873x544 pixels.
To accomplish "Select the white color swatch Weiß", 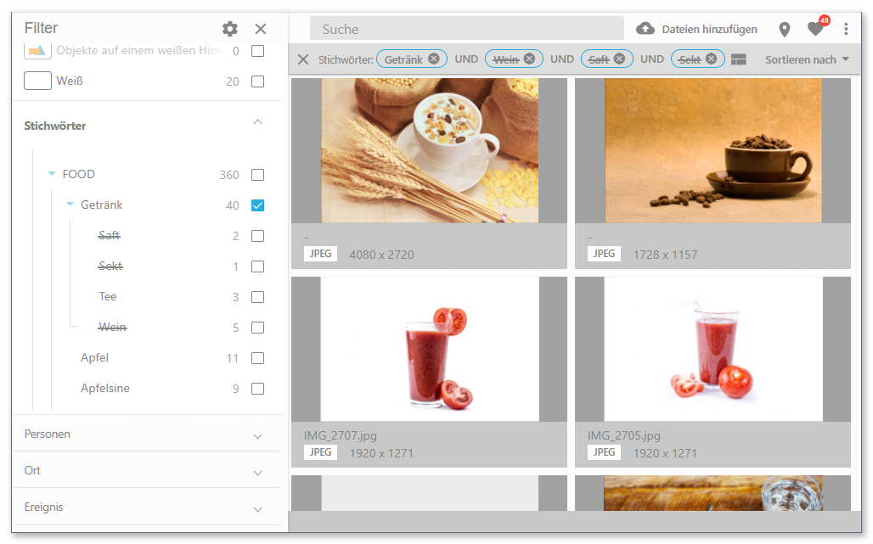I will click(x=38, y=81).
